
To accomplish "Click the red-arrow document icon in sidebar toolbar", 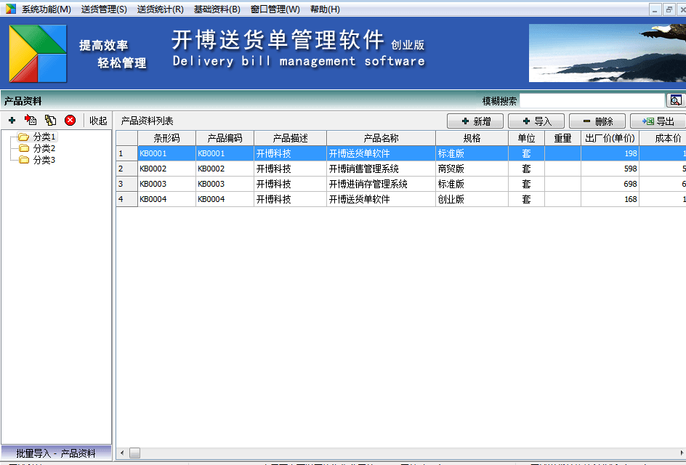I will pyautogui.click(x=31, y=121).
